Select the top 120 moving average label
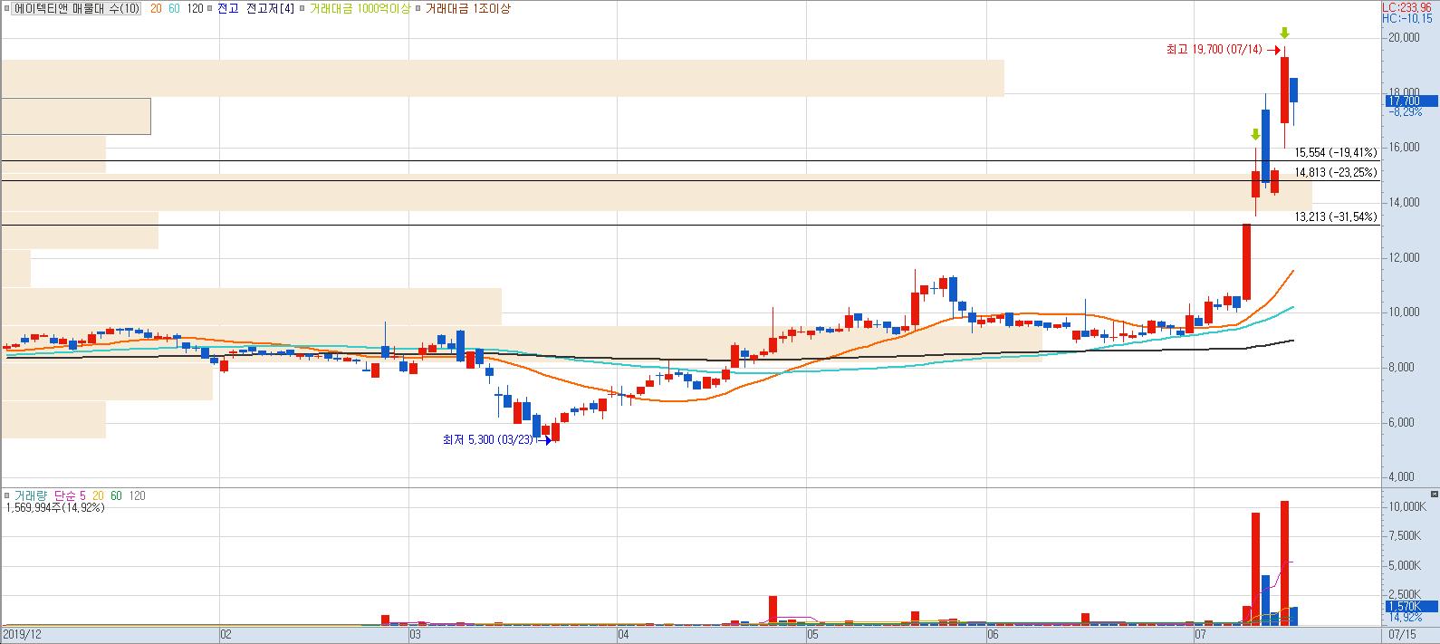1440x644 pixels. tap(195, 8)
